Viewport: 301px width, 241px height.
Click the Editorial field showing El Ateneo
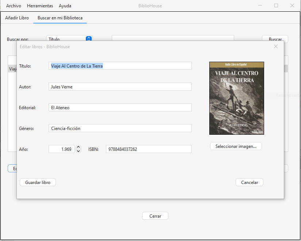point(120,107)
